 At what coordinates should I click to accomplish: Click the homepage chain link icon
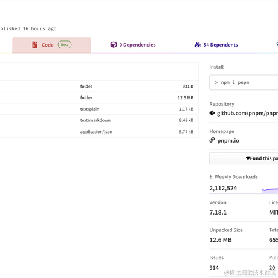click(212, 140)
